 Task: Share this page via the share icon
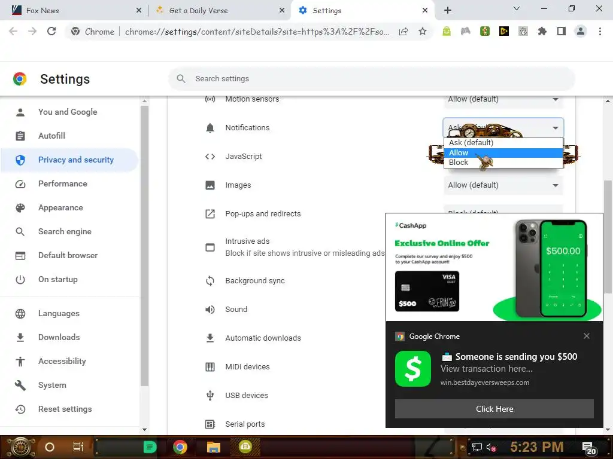coord(403,32)
